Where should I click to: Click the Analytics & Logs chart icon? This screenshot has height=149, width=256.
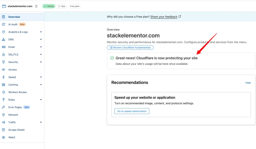click(x=3, y=32)
